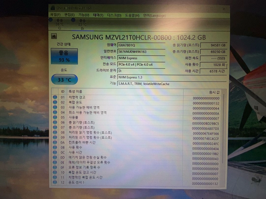Click the status dot for row 04
The image size is (266, 199).
point(55,112)
